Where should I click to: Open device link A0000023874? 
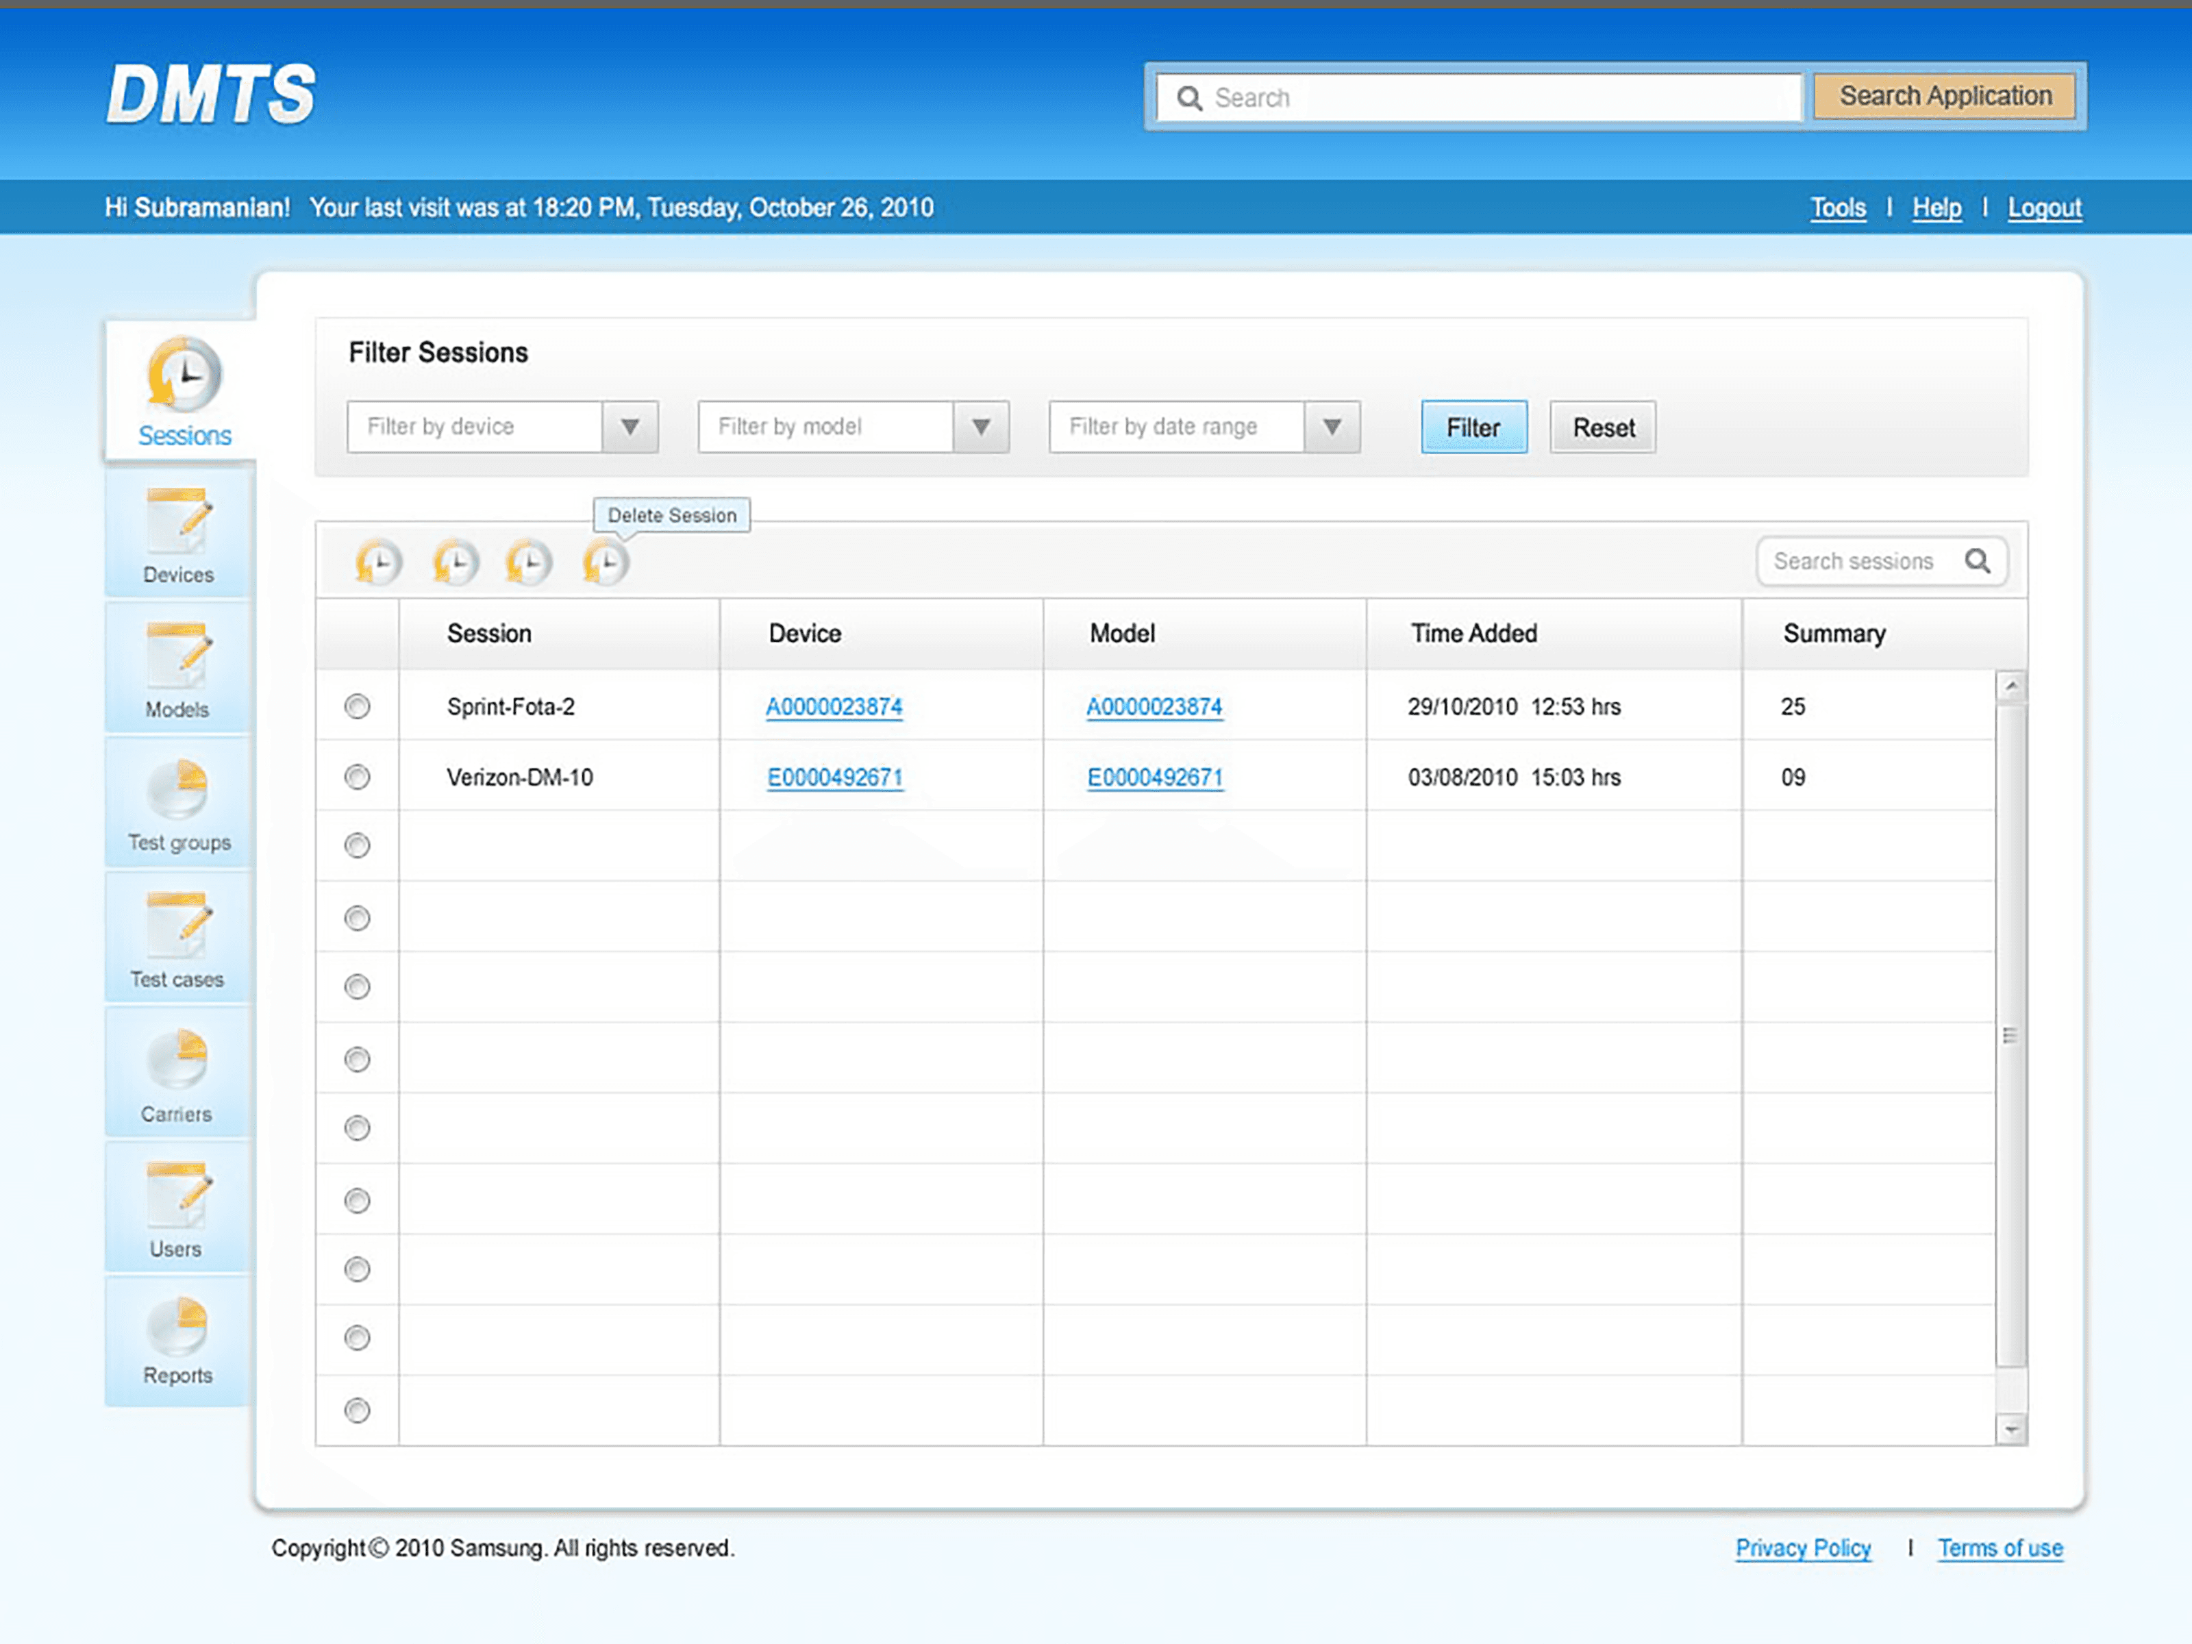point(834,706)
